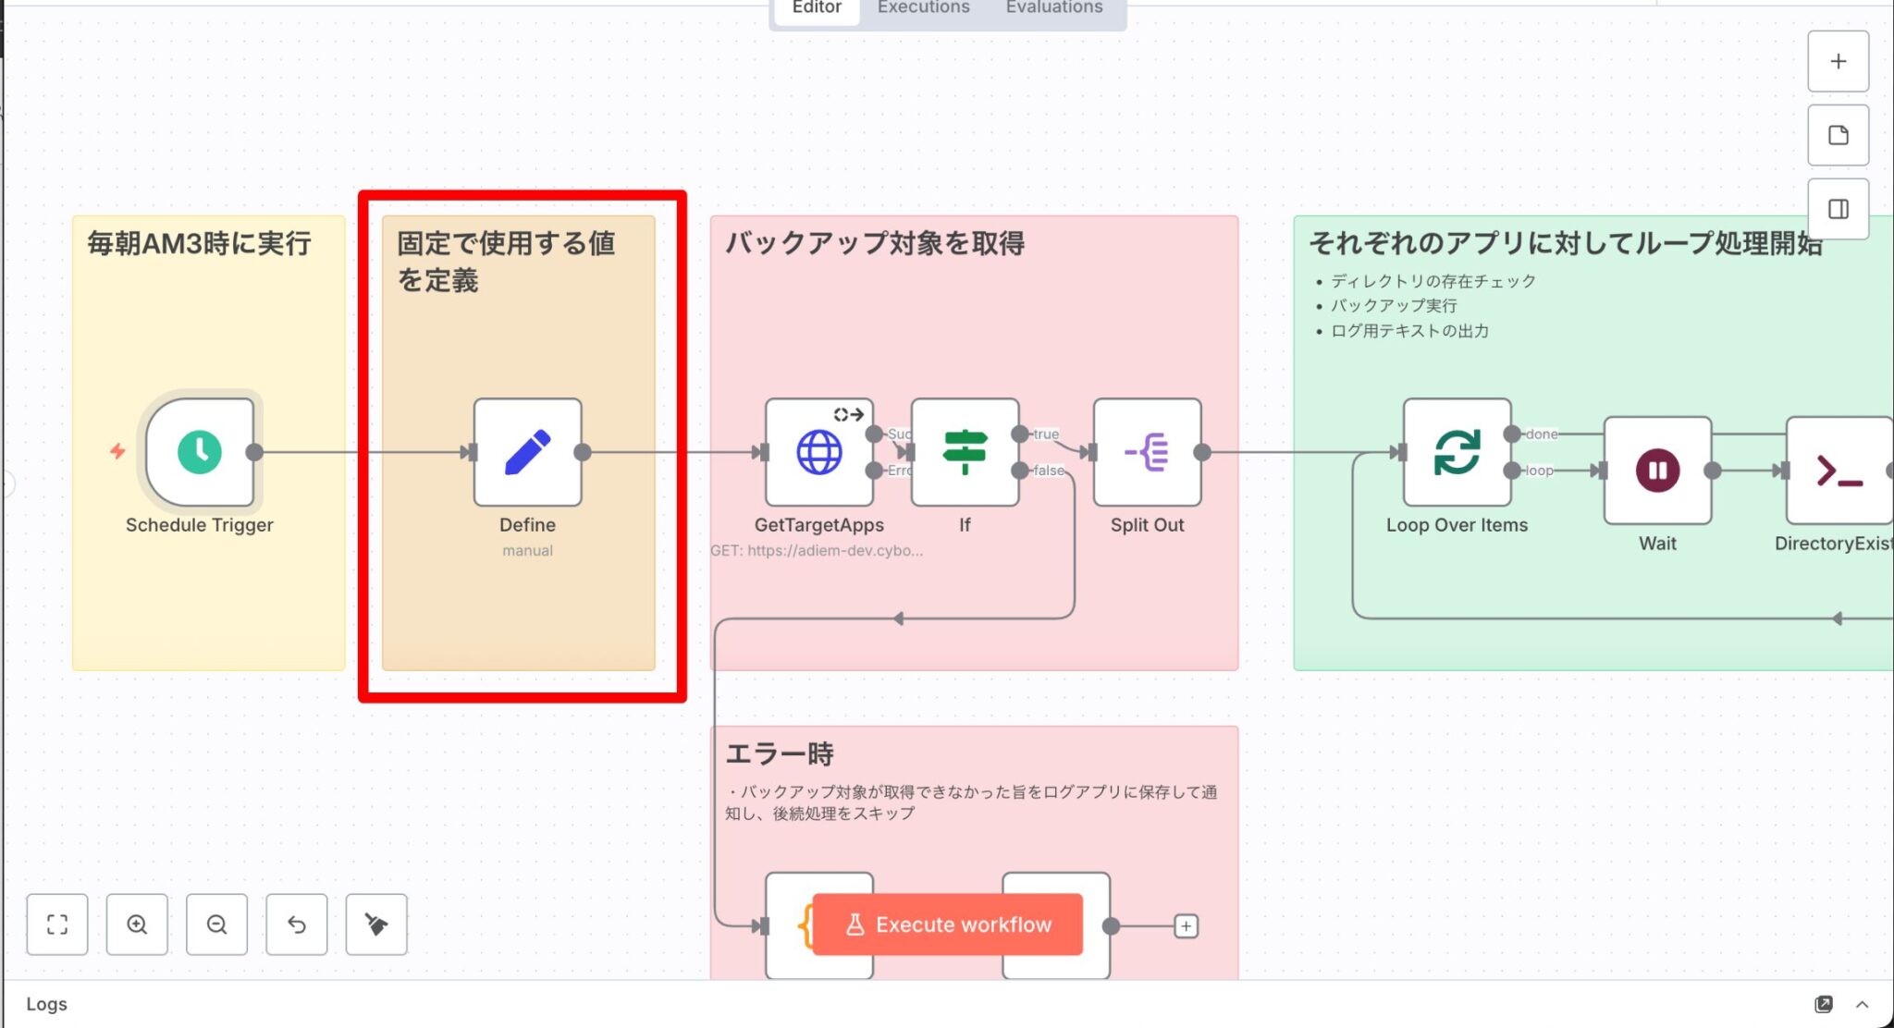1894x1028 pixels.
Task: Switch to the Executions tab
Action: (x=923, y=8)
